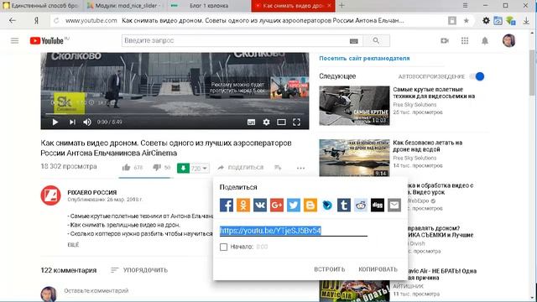Toggle autoplay switch
Image resolution: width=537 pixels, height=302 pixels.
click(477, 76)
